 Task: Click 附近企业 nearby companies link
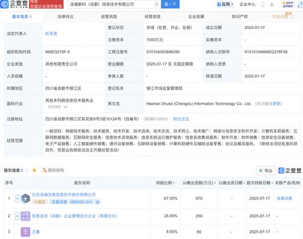tap(181, 119)
